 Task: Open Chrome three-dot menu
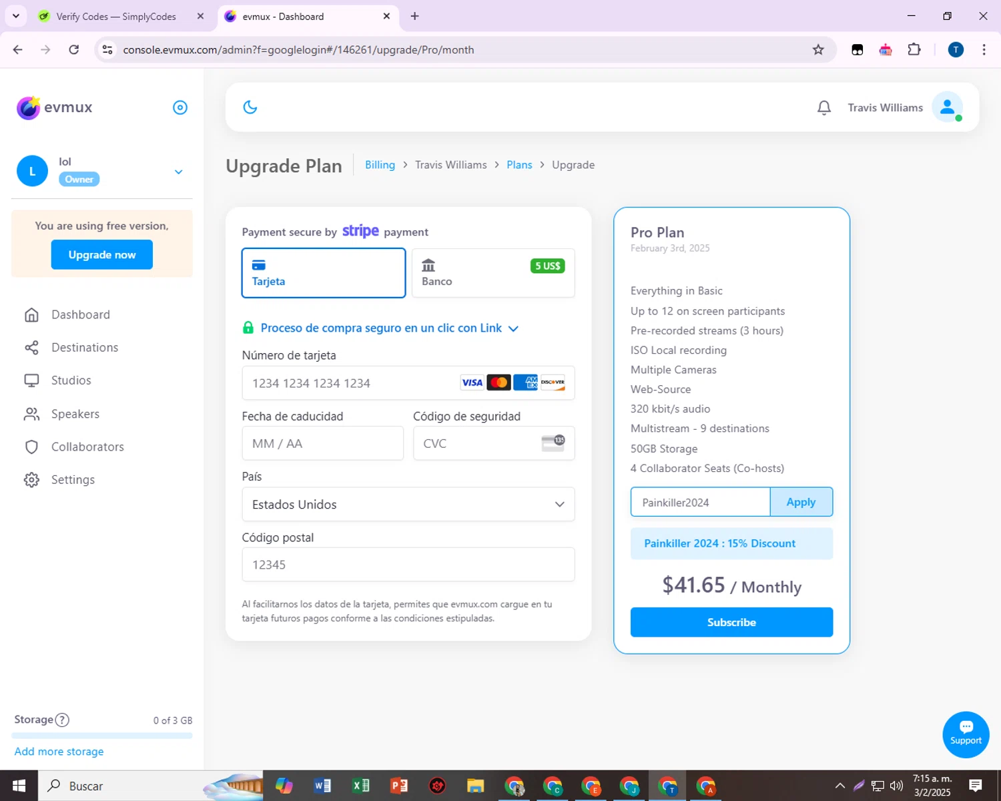(984, 49)
